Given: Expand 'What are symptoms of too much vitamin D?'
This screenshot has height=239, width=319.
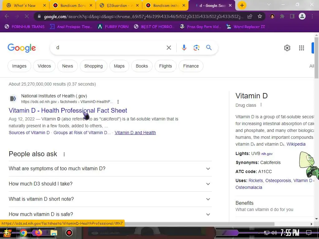Looking at the screenshot, I should pyautogui.click(x=110, y=169).
